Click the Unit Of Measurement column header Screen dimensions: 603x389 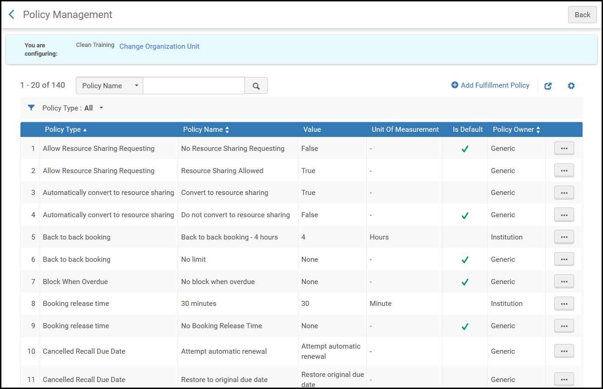pyautogui.click(x=405, y=130)
